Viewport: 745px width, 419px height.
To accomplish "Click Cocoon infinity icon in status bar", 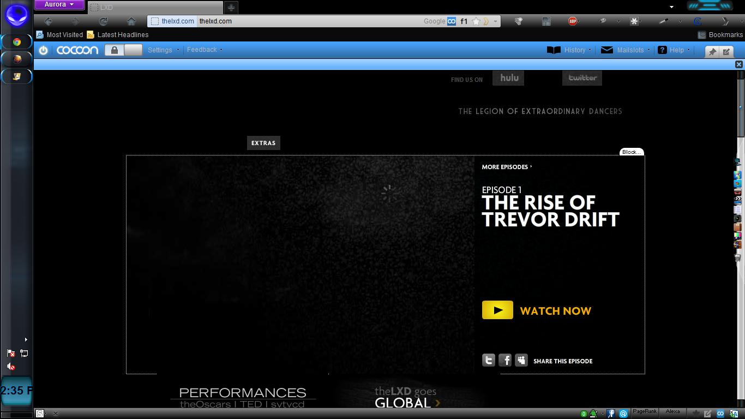I will tap(720, 414).
